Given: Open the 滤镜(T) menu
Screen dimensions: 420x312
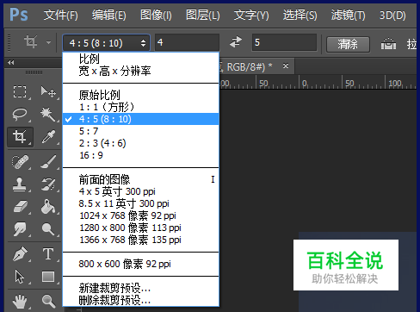Looking at the screenshot, I should tap(348, 15).
